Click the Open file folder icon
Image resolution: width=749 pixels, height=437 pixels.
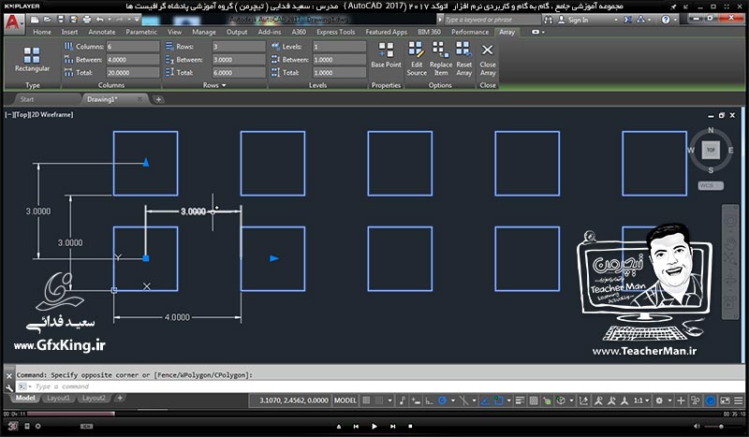click(x=48, y=20)
